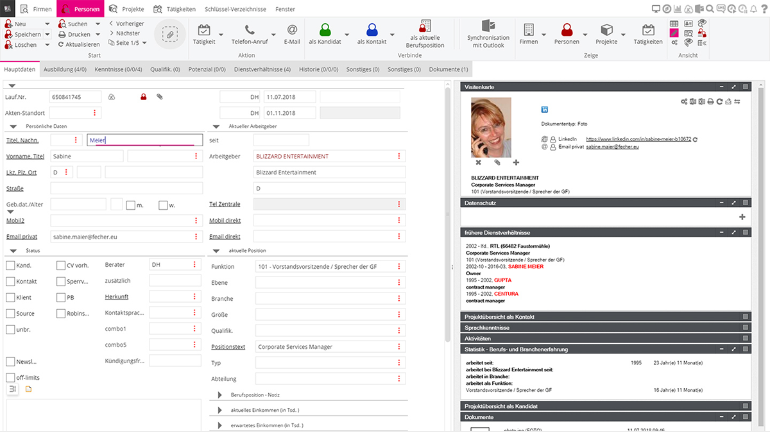The height and width of the screenshot is (433, 770).
Task: Collapse the Persönliche Daten section
Action: coord(13,126)
